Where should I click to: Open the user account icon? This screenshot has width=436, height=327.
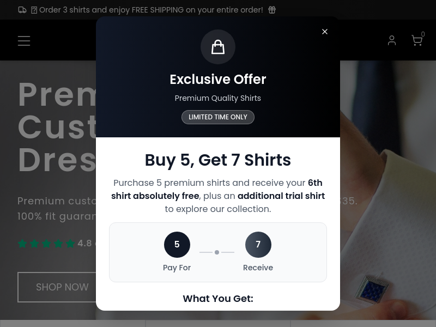tap(392, 40)
